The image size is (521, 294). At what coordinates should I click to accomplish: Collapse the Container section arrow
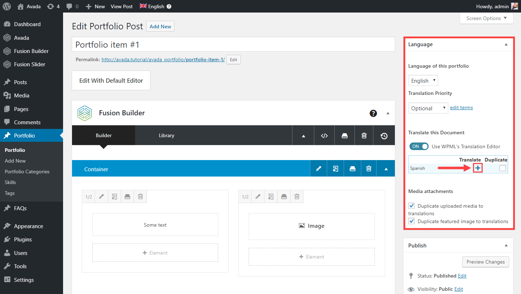tap(386, 169)
